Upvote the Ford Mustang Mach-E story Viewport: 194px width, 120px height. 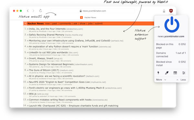28,88
